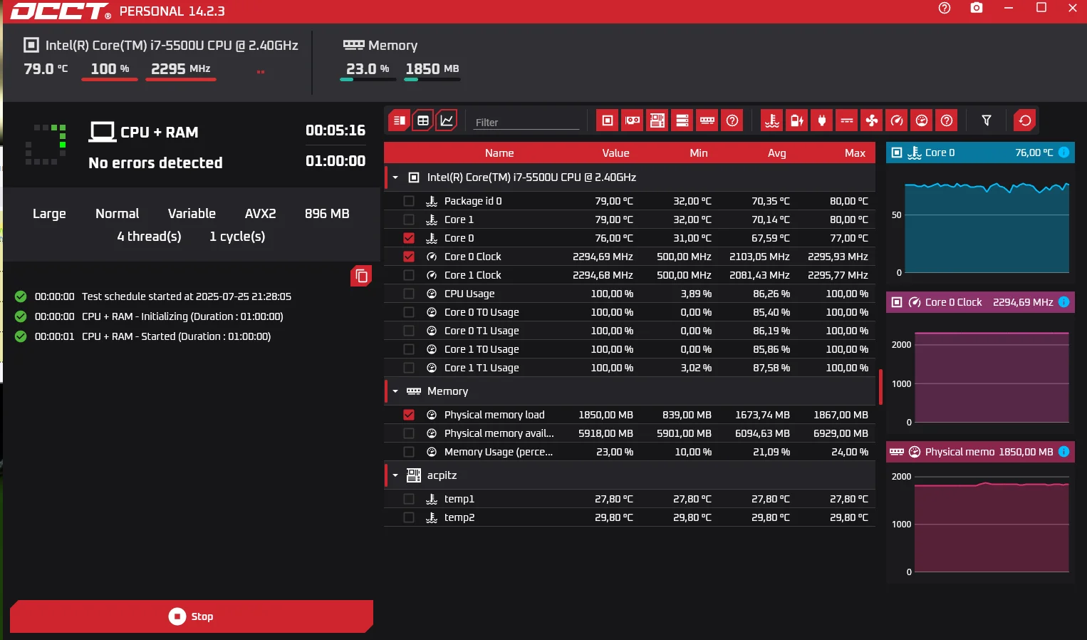Sort the table by Avg column
Image resolution: width=1087 pixels, height=640 pixels.
(x=777, y=153)
